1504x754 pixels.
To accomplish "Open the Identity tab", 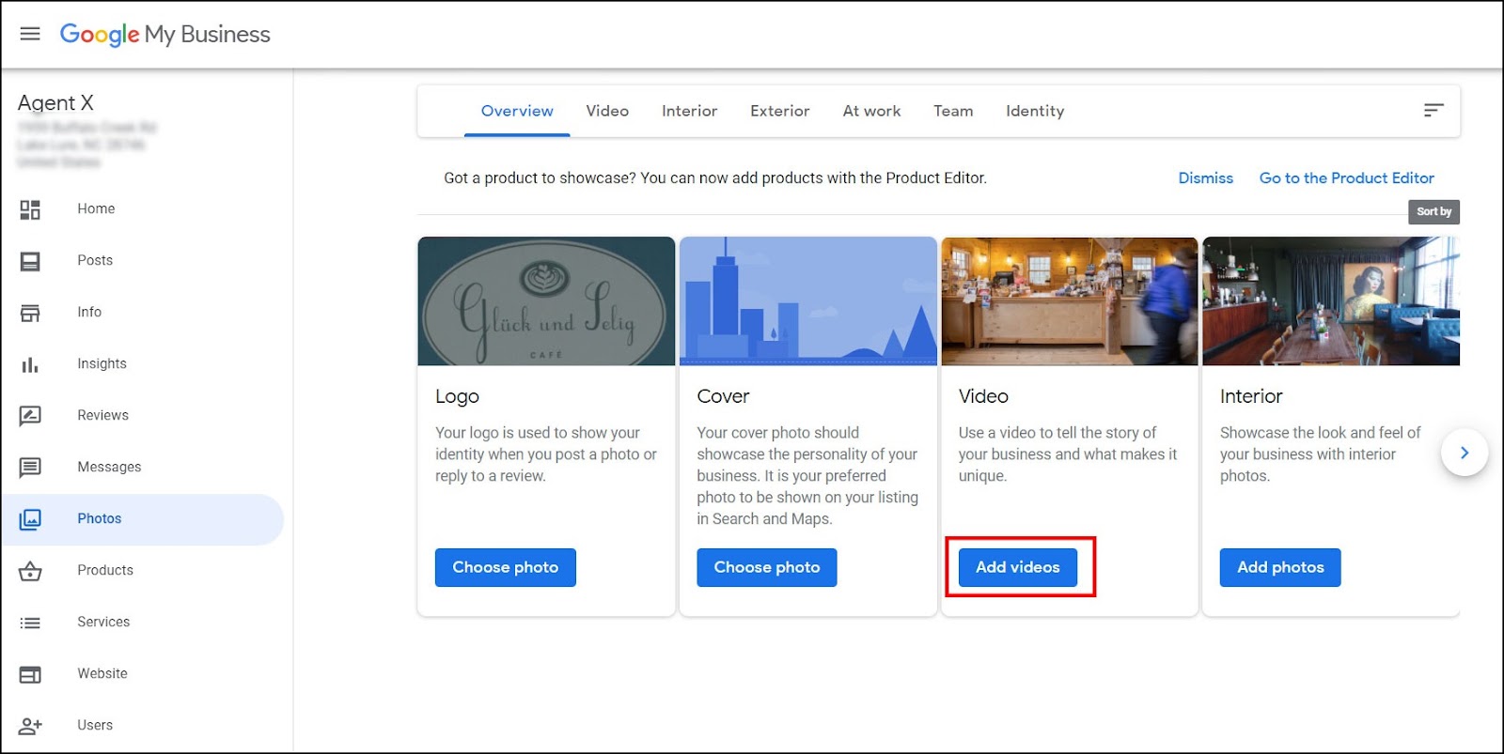I will coord(1035,111).
